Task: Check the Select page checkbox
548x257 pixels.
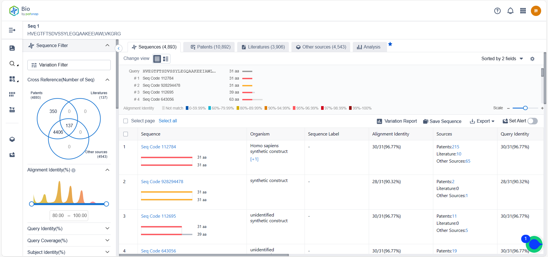Action: pos(126,121)
